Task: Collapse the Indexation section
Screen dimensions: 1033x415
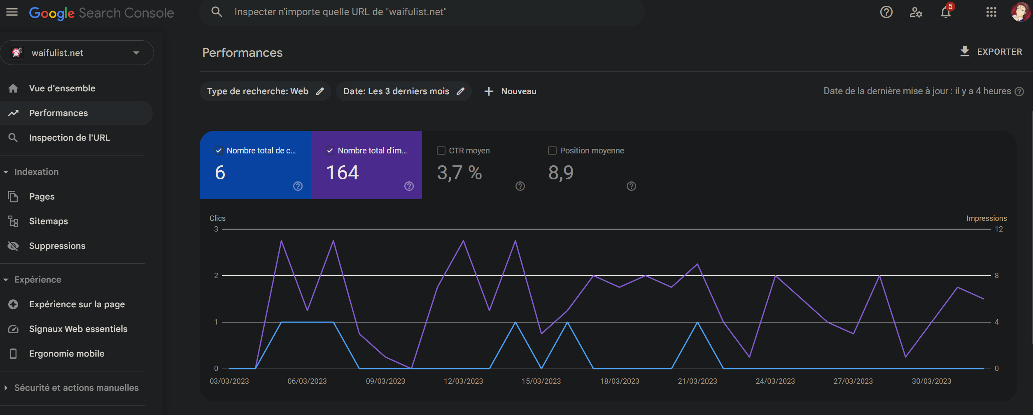Action: point(6,172)
